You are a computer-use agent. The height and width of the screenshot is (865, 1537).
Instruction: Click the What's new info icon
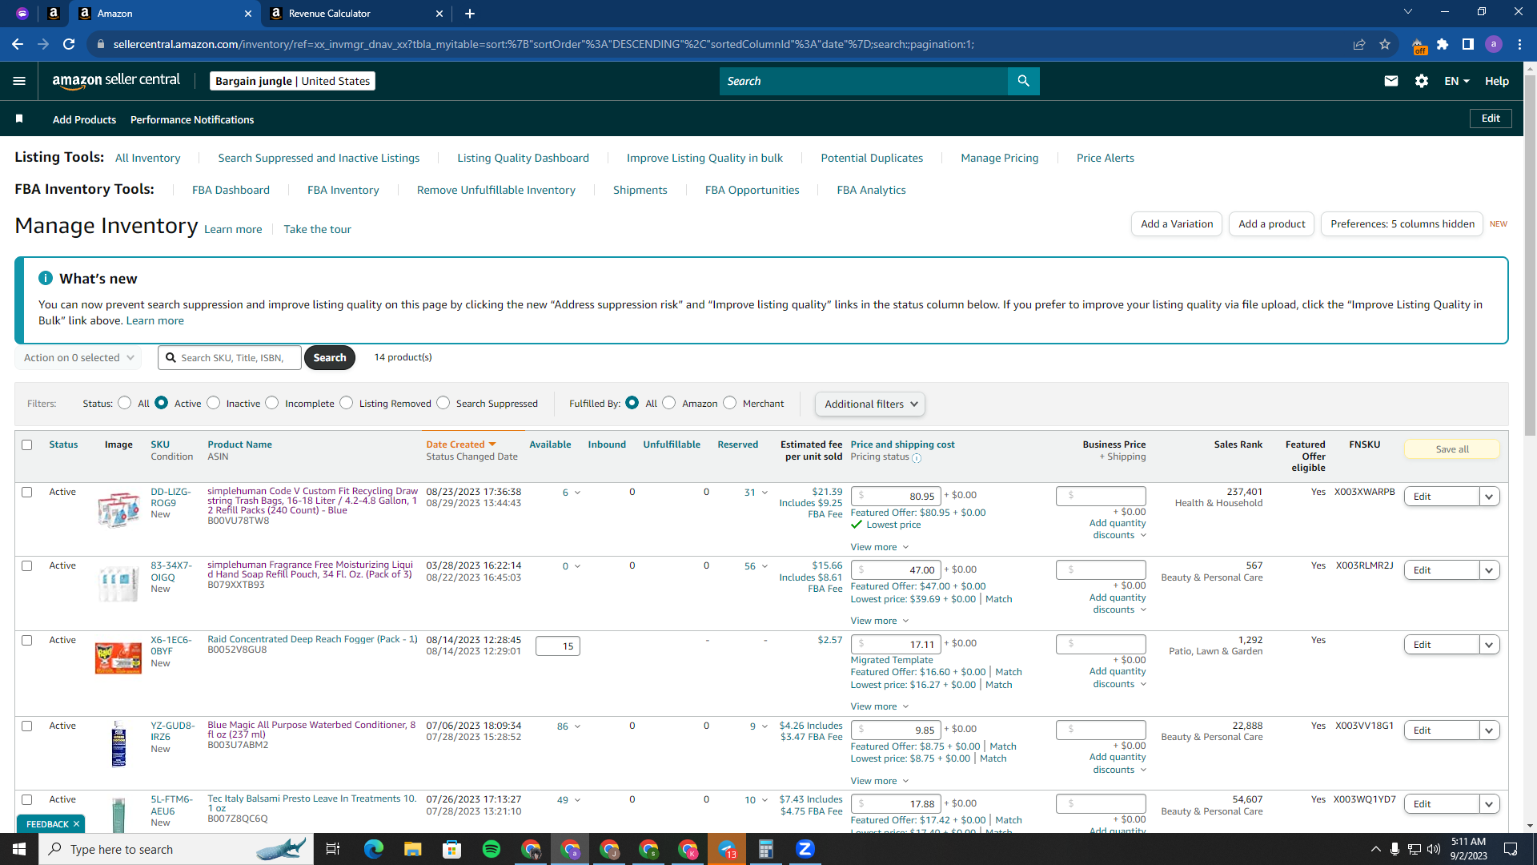pyautogui.click(x=46, y=278)
